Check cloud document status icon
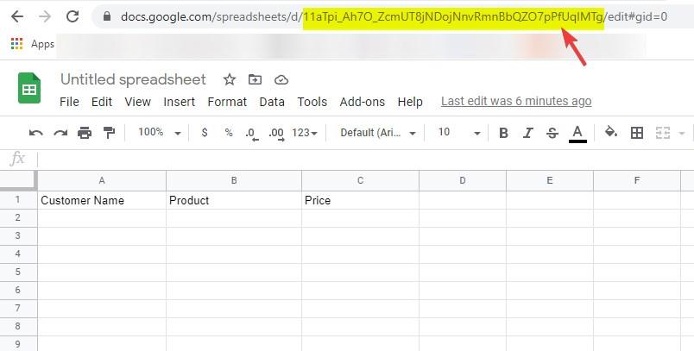 [x=281, y=80]
